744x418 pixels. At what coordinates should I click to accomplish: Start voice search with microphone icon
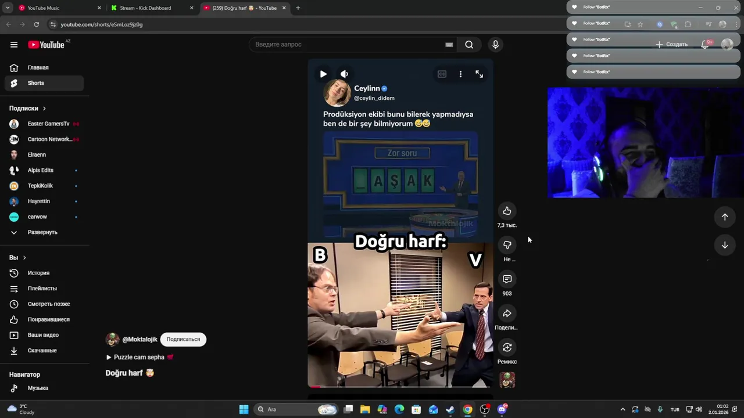[495, 45]
